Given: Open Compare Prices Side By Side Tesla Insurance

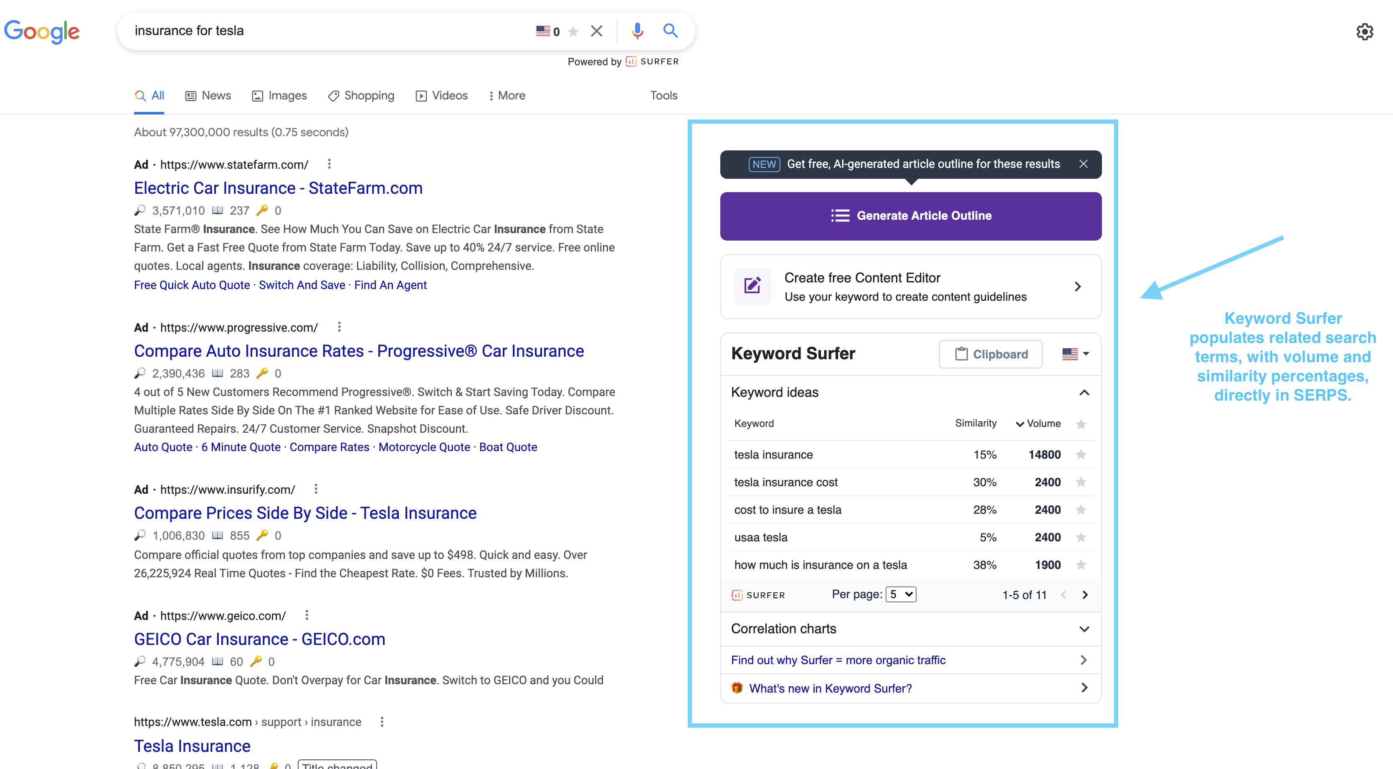Looking at the screenshot, I should (306, 513).
